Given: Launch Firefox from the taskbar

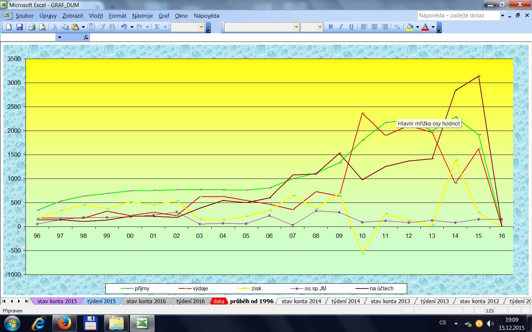Looking at the screenshot, I should [x=64, y=324].
